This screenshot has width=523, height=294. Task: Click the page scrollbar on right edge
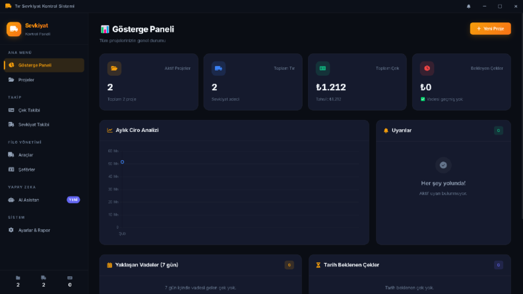[521, 117]
